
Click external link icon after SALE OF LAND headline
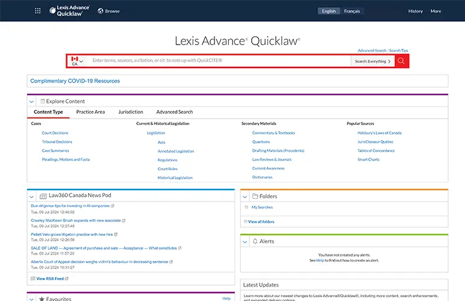[x=179, y=248]
